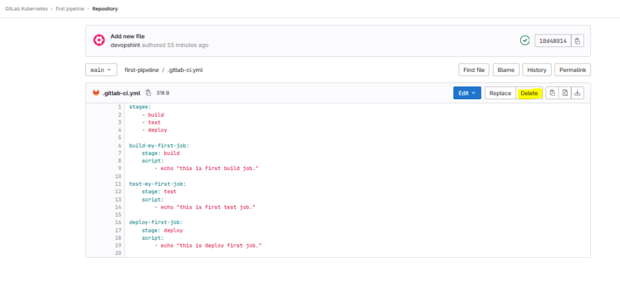Get the Permalink for this file
This screenshot has height=285, width=620.
point(573,70)
